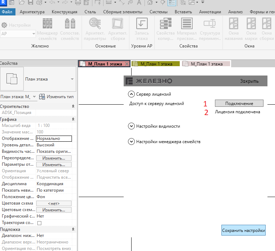Toggle the Траектория со... checkbox
The height and width of the screenshot is (251, 275).
pos(40,223)
